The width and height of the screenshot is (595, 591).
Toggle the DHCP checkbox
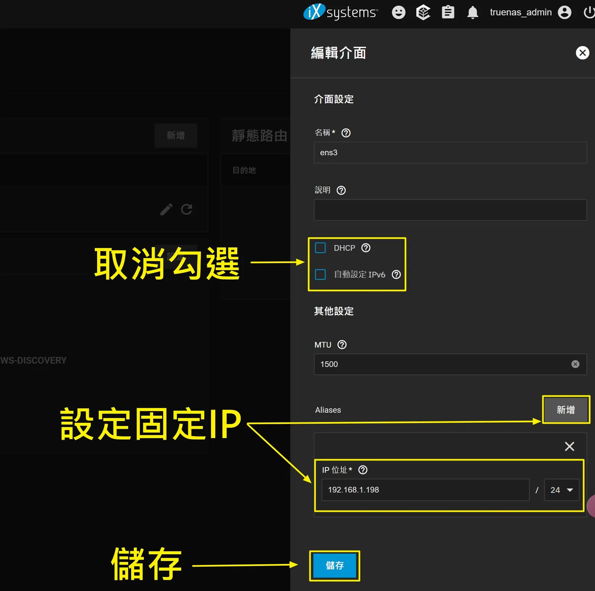(x=320, y=248)
